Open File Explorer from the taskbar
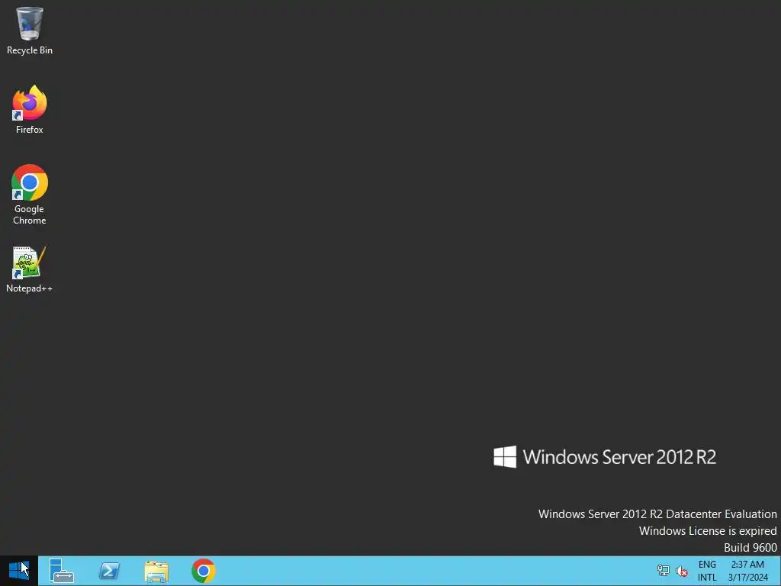 (156, 571)
